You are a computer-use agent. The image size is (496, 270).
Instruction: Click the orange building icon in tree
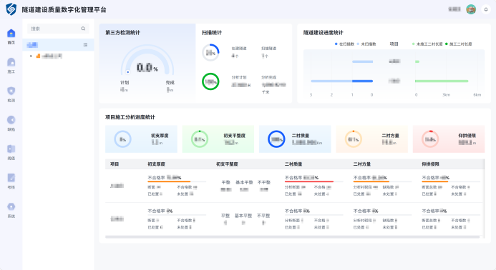(38, 56)
